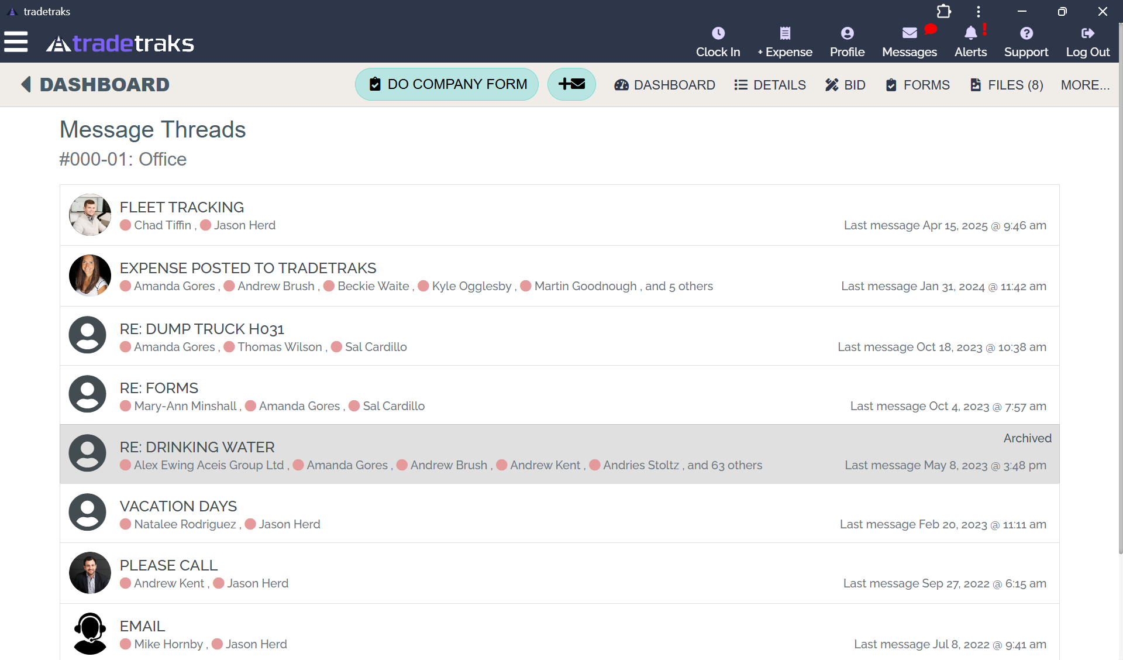Click the DASHBOARD back heading
Image resolution: width=1123 pixels, height=660 pixels.
[105, 84]
